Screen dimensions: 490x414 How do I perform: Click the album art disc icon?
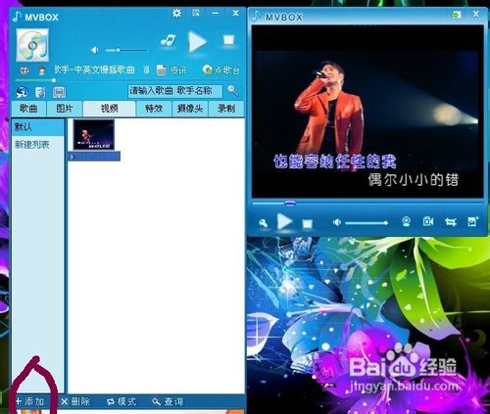pos(32,45)
